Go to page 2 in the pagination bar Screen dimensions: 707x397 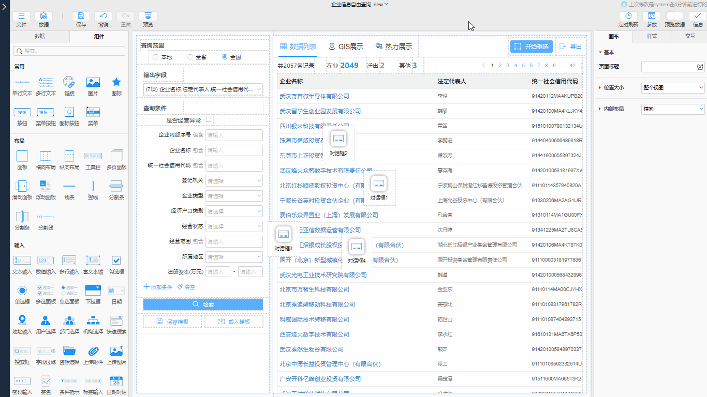click(500, 65)
